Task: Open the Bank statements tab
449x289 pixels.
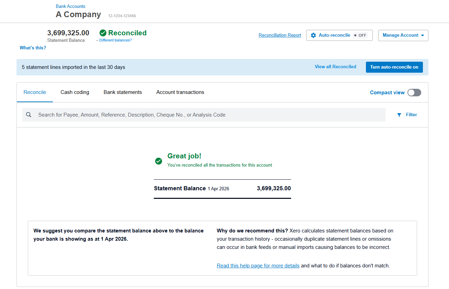Action: pos(123,92)
